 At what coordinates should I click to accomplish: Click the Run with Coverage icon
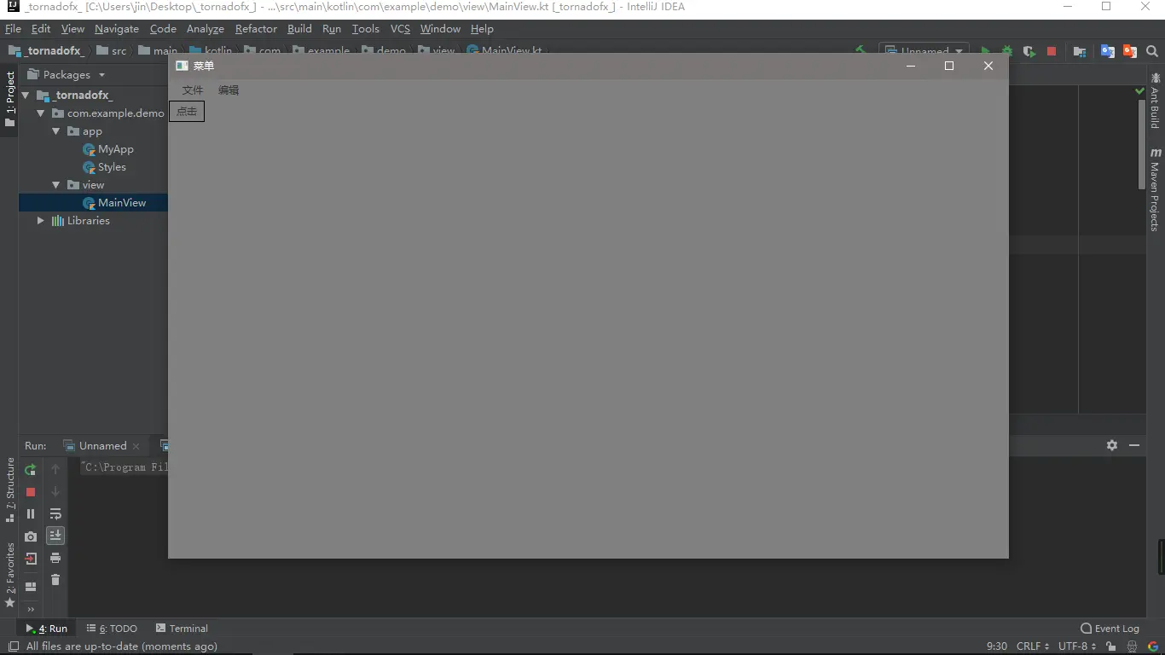click(x=1029, y=51)
